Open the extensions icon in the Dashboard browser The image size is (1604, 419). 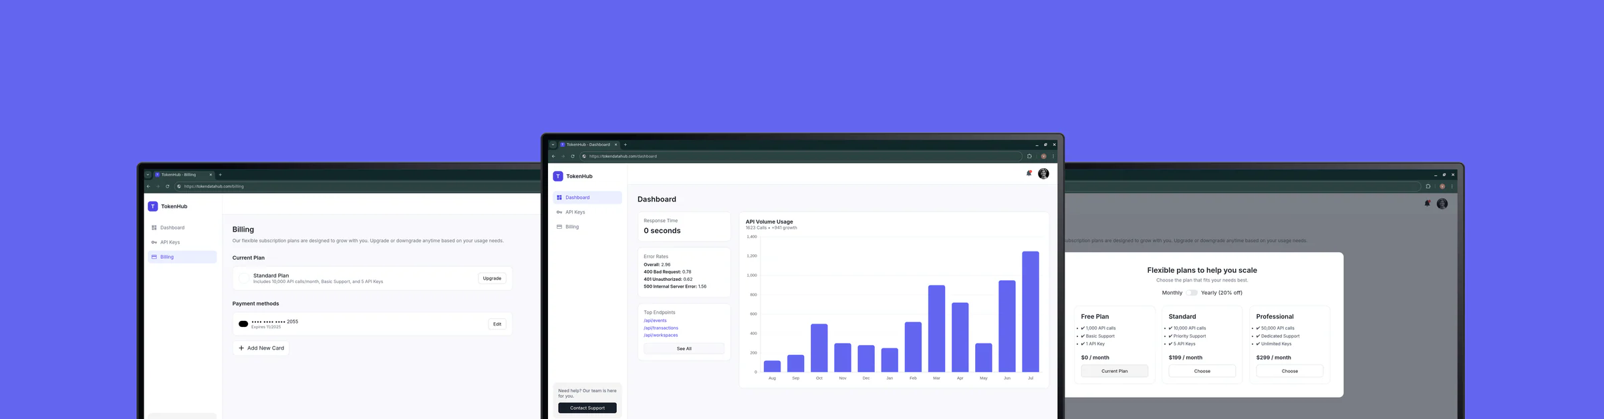click(1029, 156)
